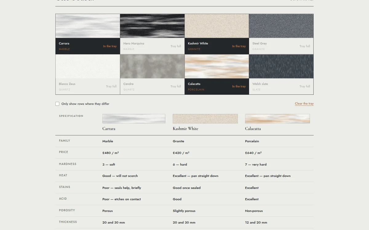
Task: Select the HEAT row label
Action: [63, 175]
